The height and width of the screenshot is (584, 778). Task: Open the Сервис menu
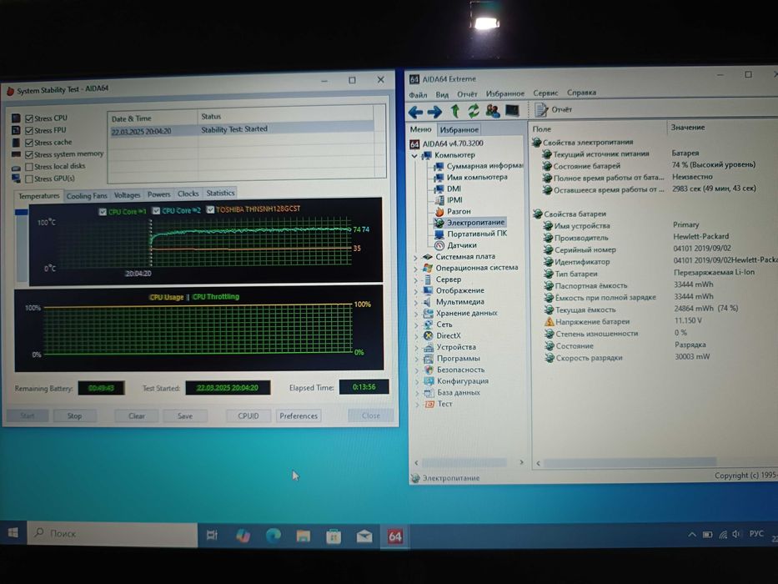545,93
